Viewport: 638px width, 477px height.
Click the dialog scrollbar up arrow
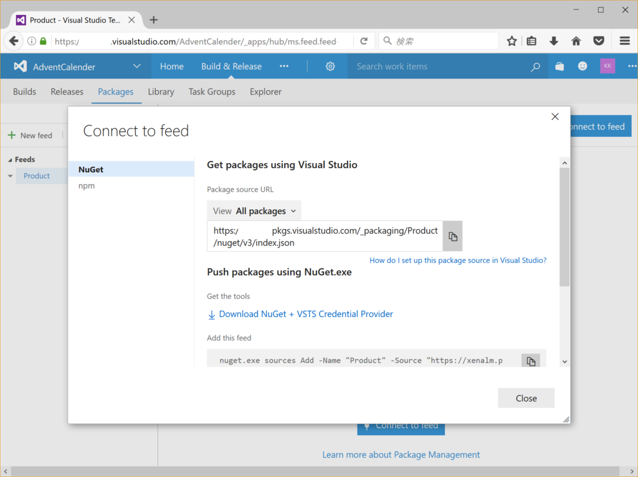pos(564,163)
